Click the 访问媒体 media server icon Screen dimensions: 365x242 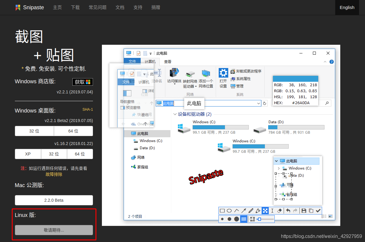click(x=174, y=73)
